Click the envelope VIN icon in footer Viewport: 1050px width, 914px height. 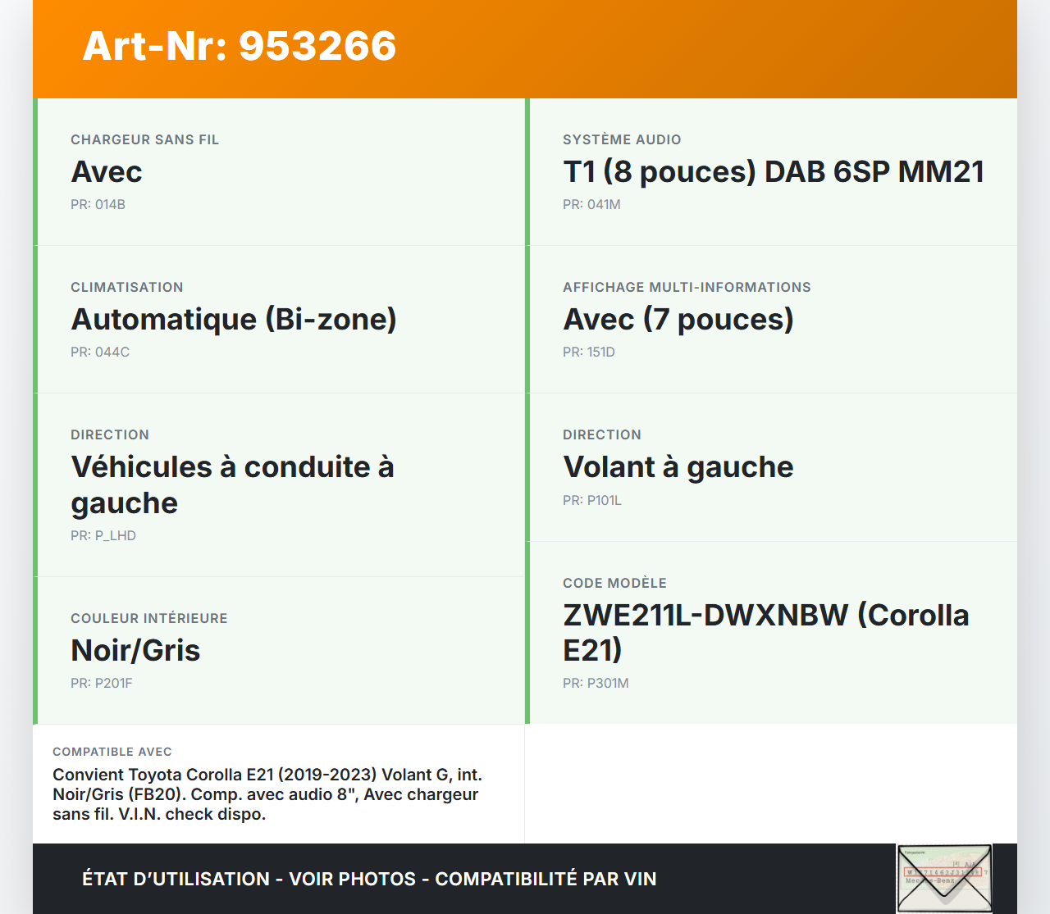[x=944, y=878]
